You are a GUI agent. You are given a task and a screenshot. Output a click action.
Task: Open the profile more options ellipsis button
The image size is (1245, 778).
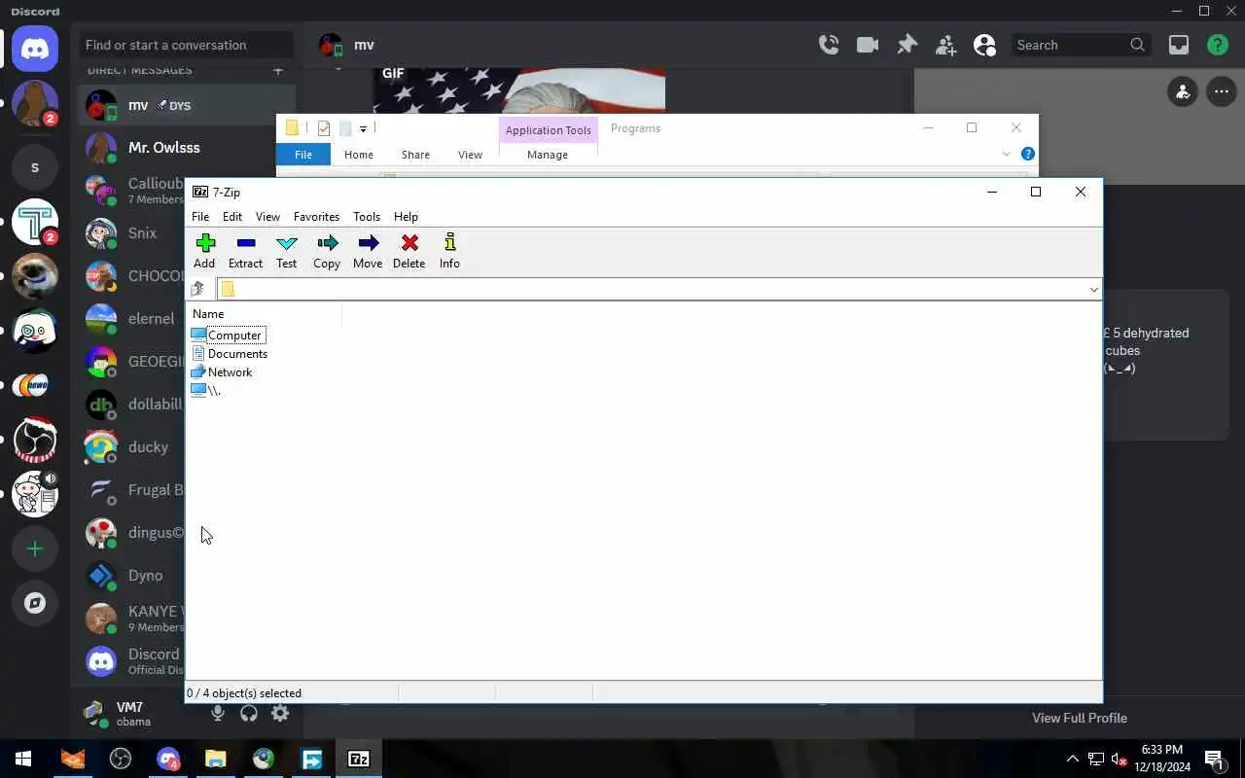click(x=1222, y=92)
